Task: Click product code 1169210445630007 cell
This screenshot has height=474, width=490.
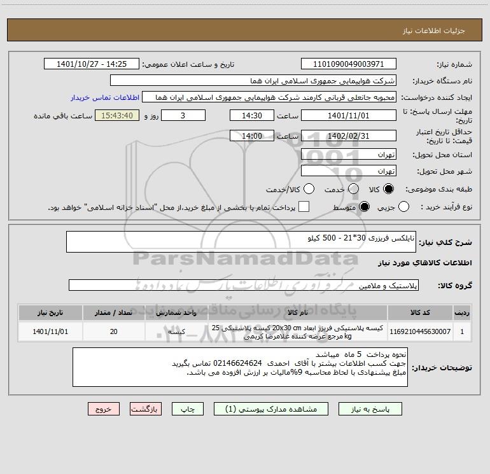Action: (x=420, y=331)
